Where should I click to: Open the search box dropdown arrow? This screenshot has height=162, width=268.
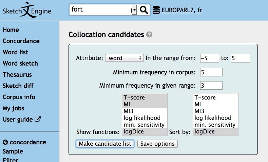134,10
